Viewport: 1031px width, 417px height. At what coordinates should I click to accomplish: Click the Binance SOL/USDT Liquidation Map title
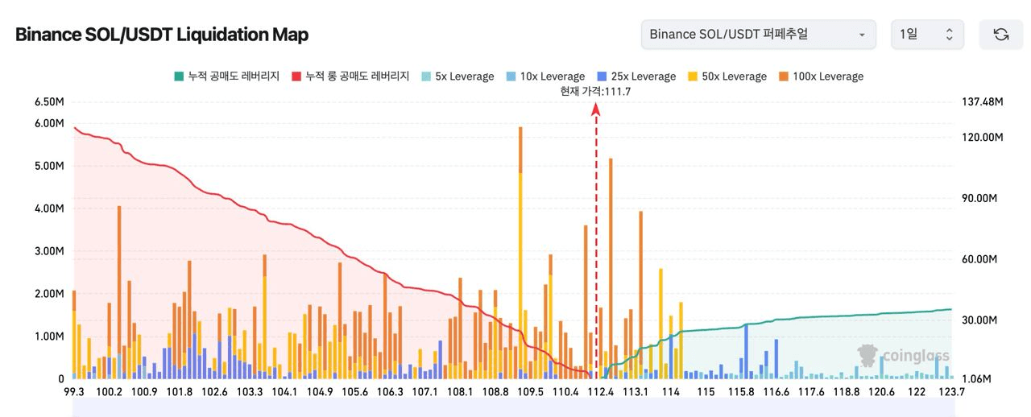[162, 35]
